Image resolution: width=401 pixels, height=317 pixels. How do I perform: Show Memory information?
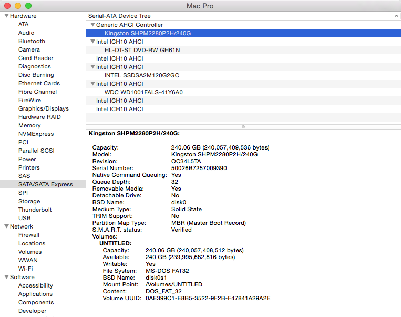29,125
